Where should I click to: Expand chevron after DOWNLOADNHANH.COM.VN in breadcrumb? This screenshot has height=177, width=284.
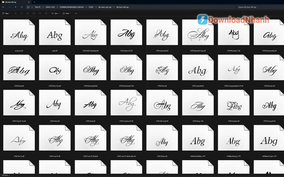click(x=86, y=7)
